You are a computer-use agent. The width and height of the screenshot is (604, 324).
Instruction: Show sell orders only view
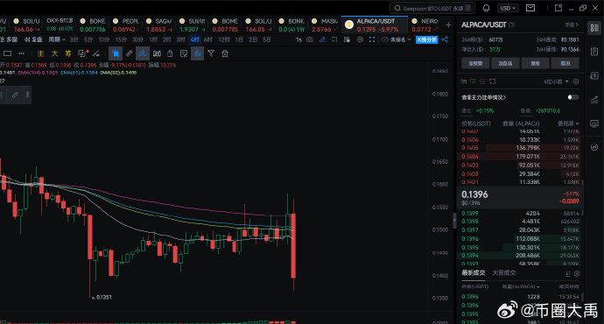point(482,81)
